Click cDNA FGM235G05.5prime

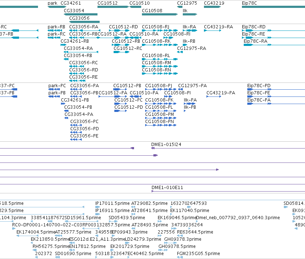point(199,254)
